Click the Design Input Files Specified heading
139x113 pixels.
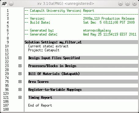pos(54,58)
